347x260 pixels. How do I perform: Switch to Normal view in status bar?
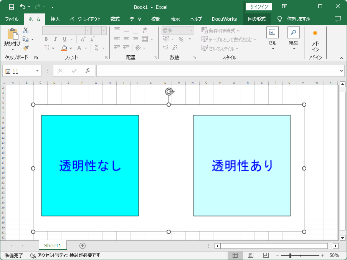coord(235,255)
